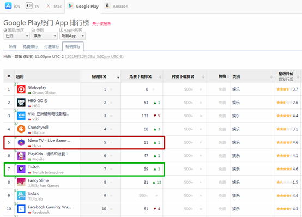Open the 关于该报告 link
The width and height of the screenshot is (302, 217).
coord(101,23)
